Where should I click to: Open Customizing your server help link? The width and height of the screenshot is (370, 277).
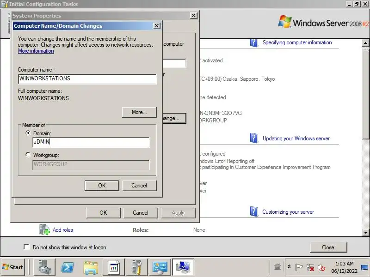[288, 212]
